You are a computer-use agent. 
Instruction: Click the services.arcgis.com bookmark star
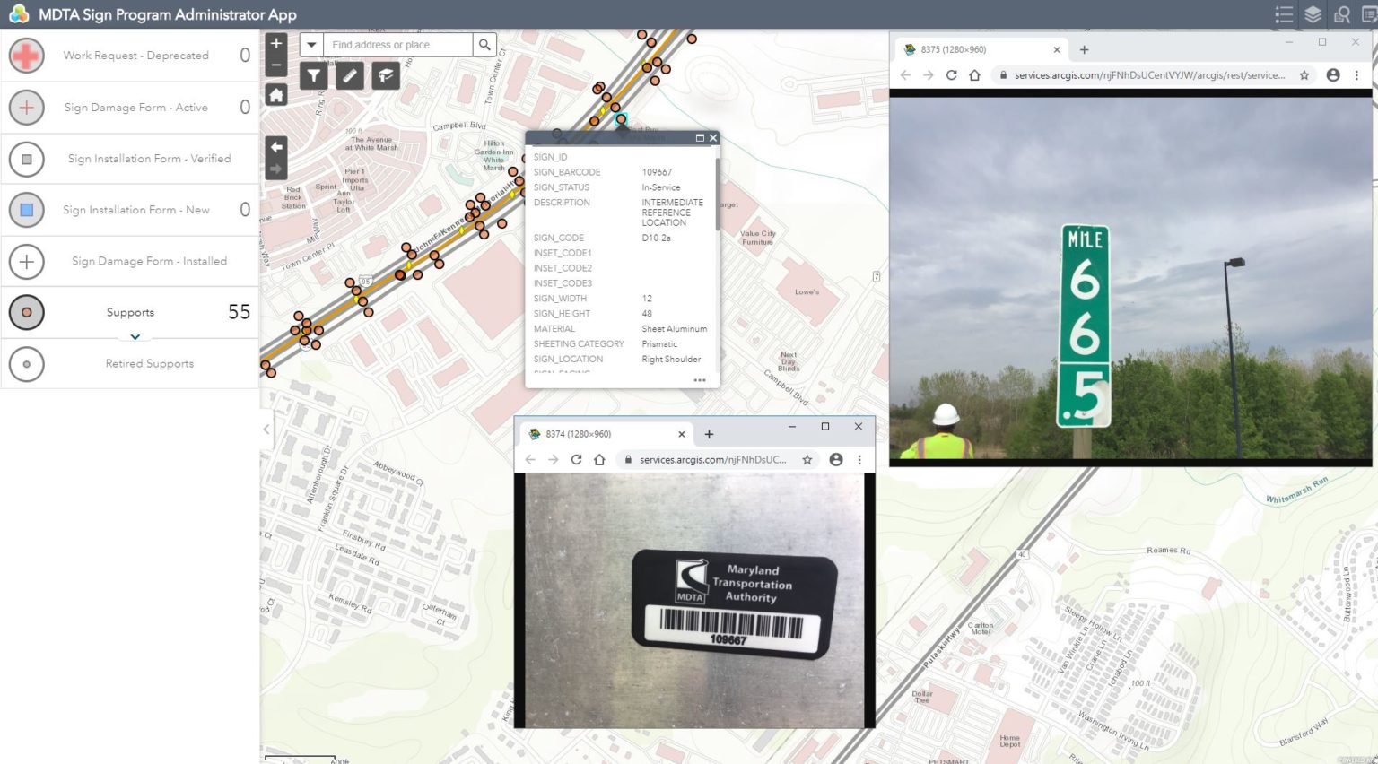[1304, 75]
